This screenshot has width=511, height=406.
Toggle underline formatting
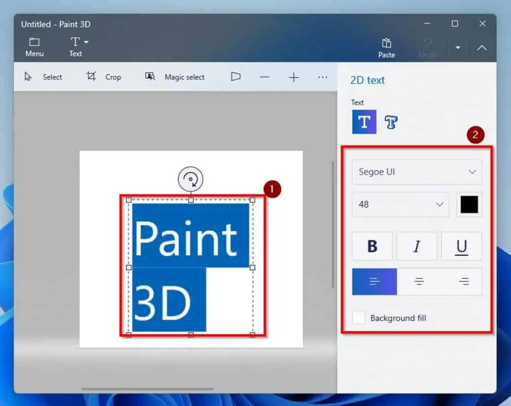tap(462, 246)
